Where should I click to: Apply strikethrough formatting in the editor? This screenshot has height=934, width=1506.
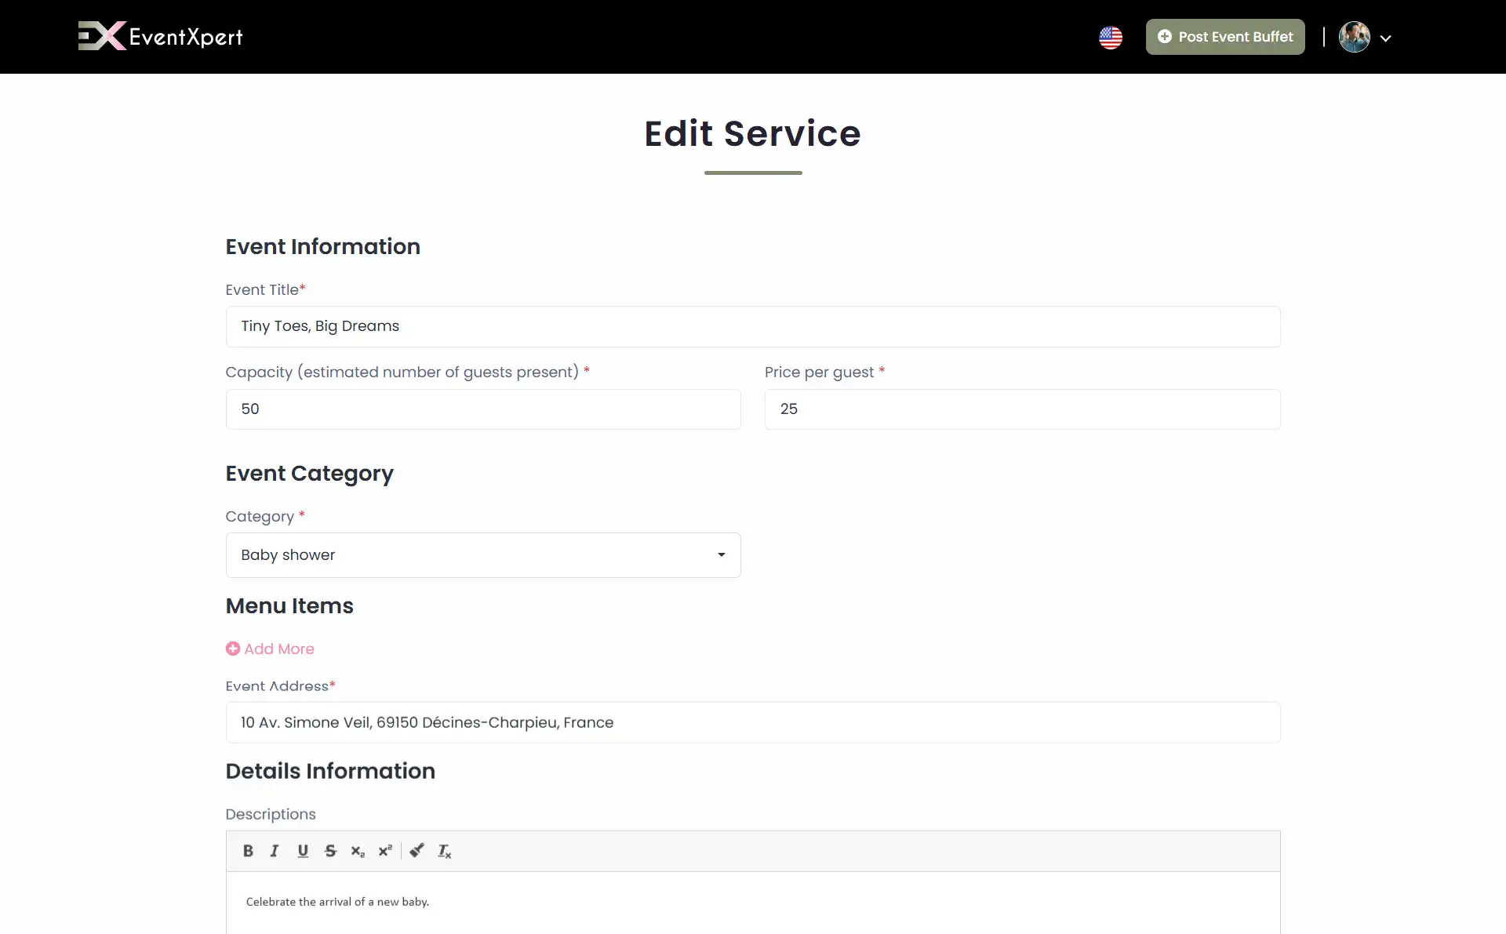coord(330,851)
